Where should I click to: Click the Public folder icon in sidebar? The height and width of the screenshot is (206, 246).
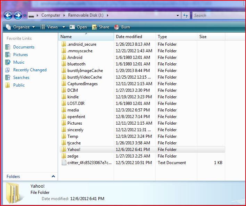(8, 85)
